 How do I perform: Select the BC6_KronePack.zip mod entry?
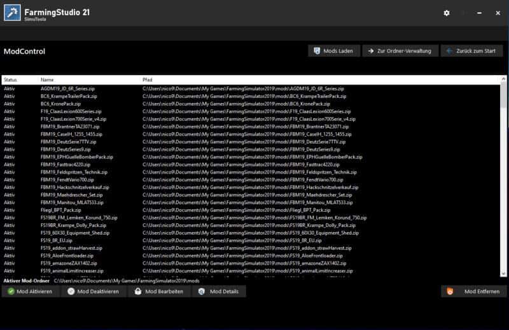click(62, 104)
